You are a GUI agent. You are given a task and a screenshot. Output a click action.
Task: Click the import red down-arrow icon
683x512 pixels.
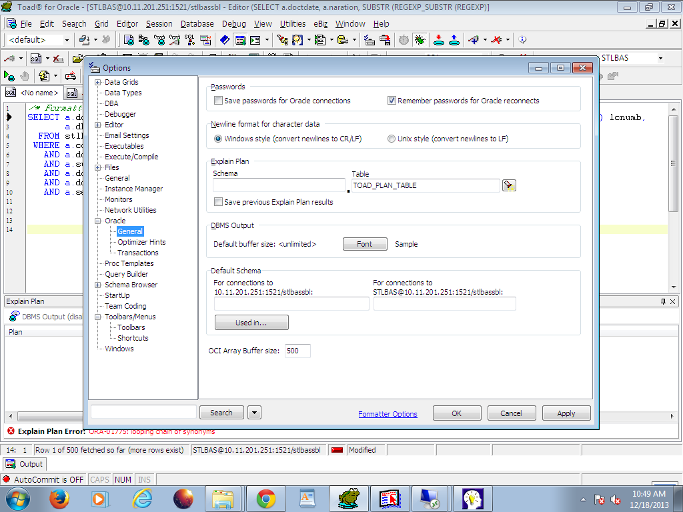coord(439,40)
